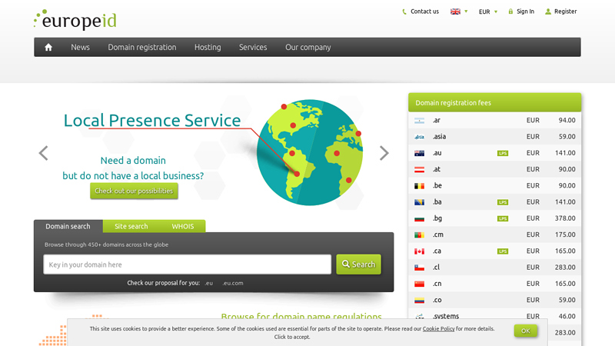
Task: Open the UK flag language selector
Action: point(459,12)
